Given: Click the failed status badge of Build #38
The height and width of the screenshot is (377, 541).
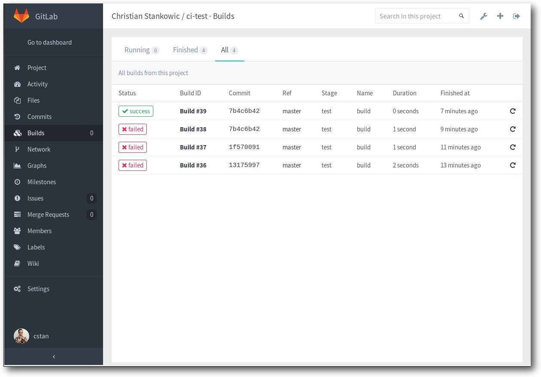Looking at the screenshot, I should 133,129.
